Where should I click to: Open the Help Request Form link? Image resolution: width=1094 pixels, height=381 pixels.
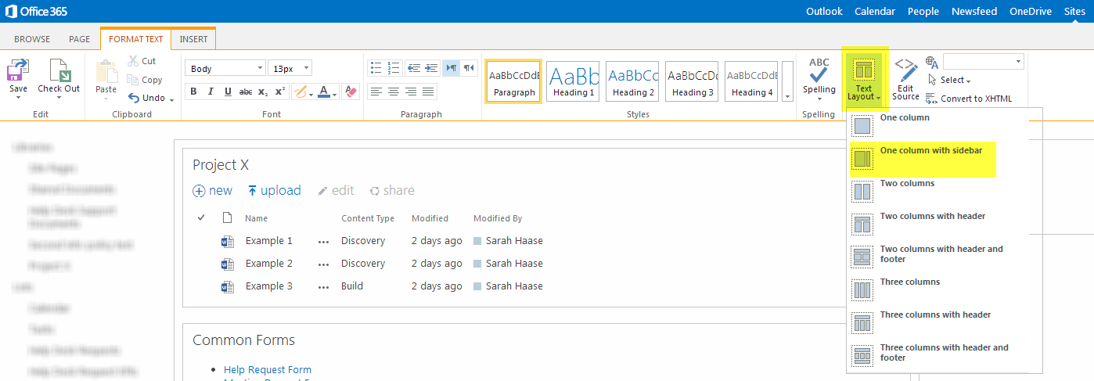click(267, 369)
